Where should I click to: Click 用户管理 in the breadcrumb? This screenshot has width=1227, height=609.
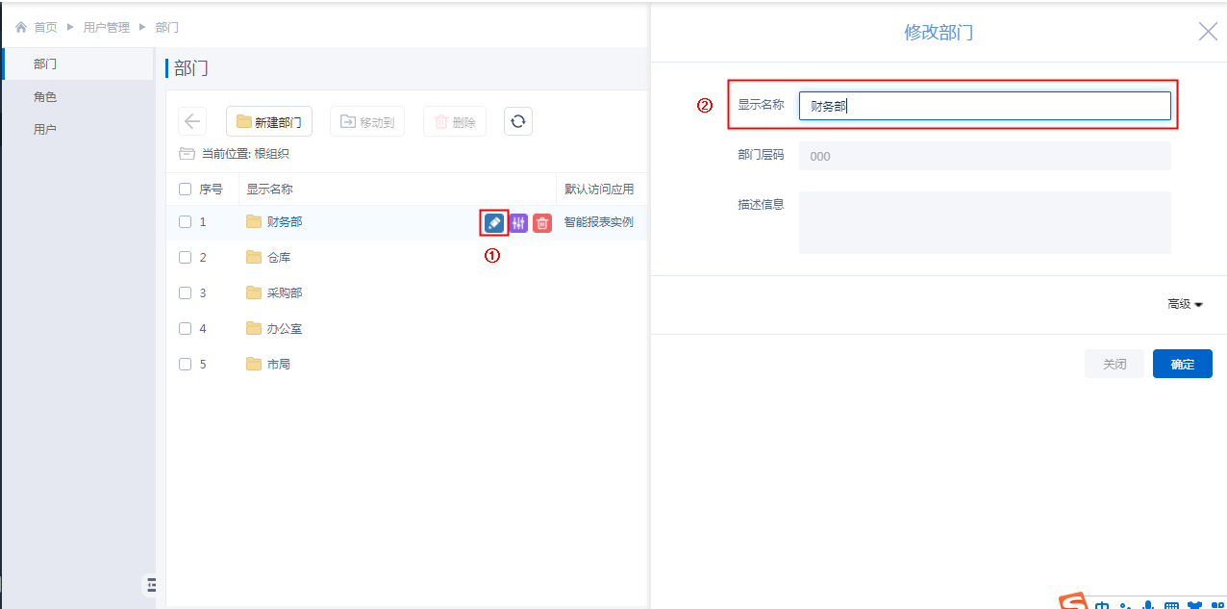tap(106, 28)
